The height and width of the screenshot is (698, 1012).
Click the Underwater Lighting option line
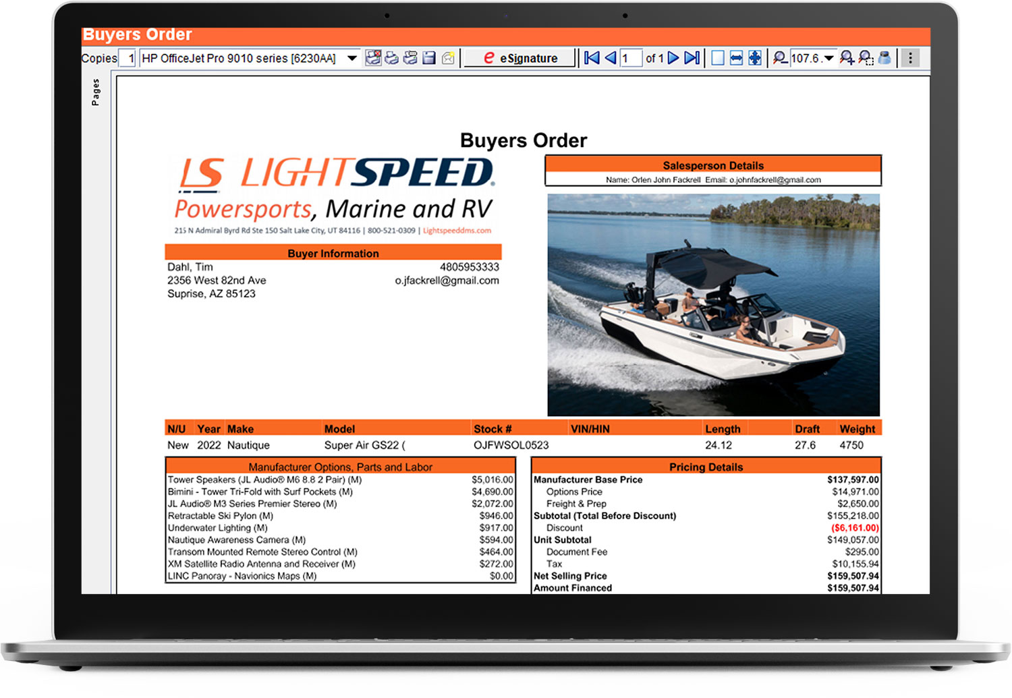341,528
